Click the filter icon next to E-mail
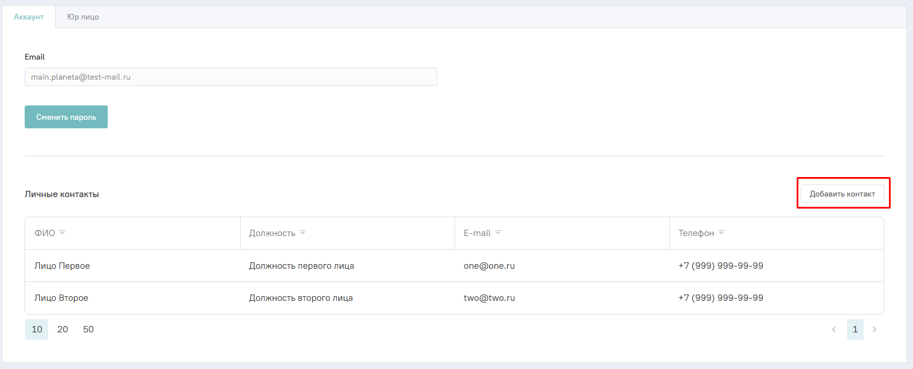Screen dimensions: 913x369 pyautogui.click(x=498, y=233)
